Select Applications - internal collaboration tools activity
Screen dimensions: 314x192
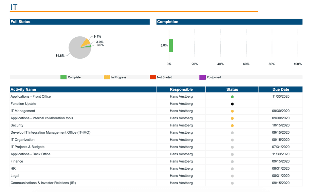pos(42,118)
